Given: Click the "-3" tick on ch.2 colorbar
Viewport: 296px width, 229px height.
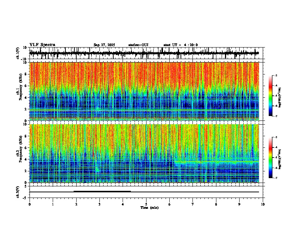Looking at the screenshot, I should tap(275, 137).
